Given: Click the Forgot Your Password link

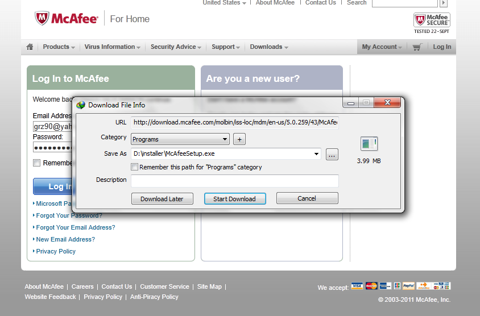Looking at the screenshot, I should click(x=69, y=216).
